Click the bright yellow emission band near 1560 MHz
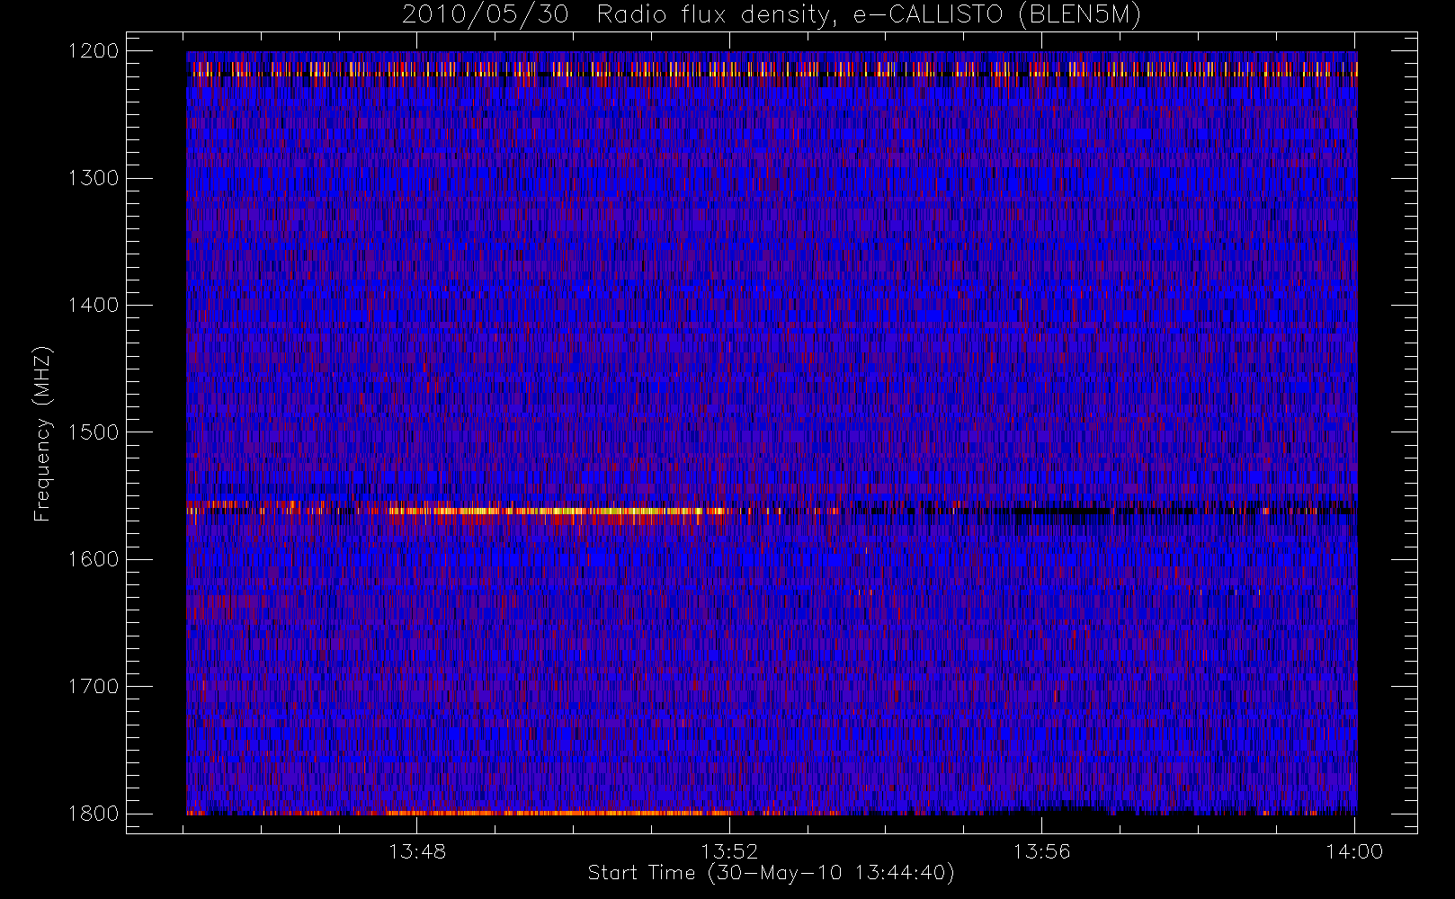Viewport: 1455px width, 899px height. click(x=558, y=512)
